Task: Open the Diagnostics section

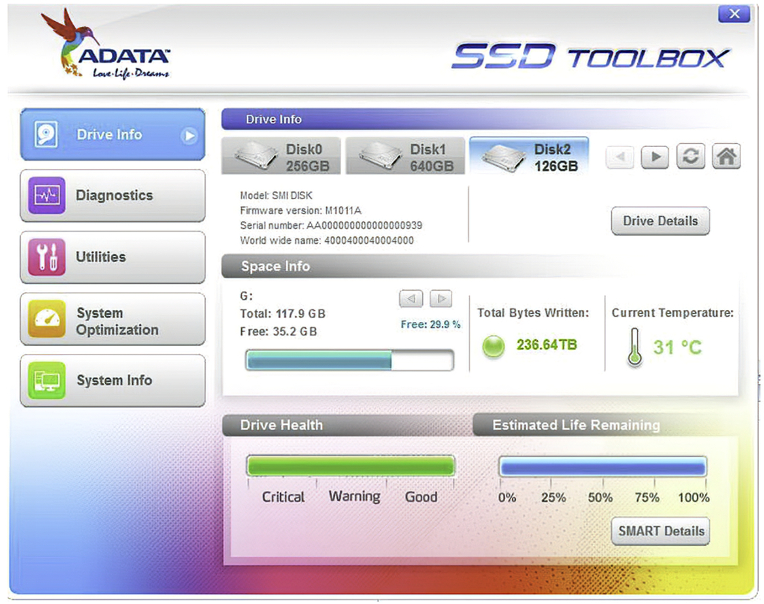Action: [112, 196]
